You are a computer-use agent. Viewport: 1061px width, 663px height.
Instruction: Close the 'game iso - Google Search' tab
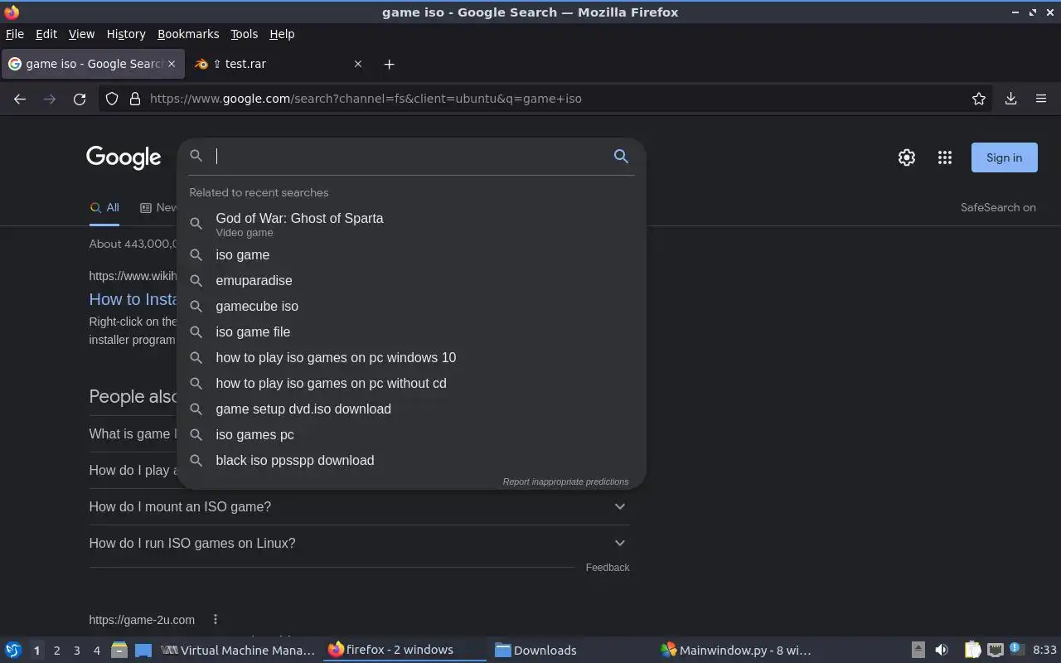pyautogui.click(x=172, y=64)
